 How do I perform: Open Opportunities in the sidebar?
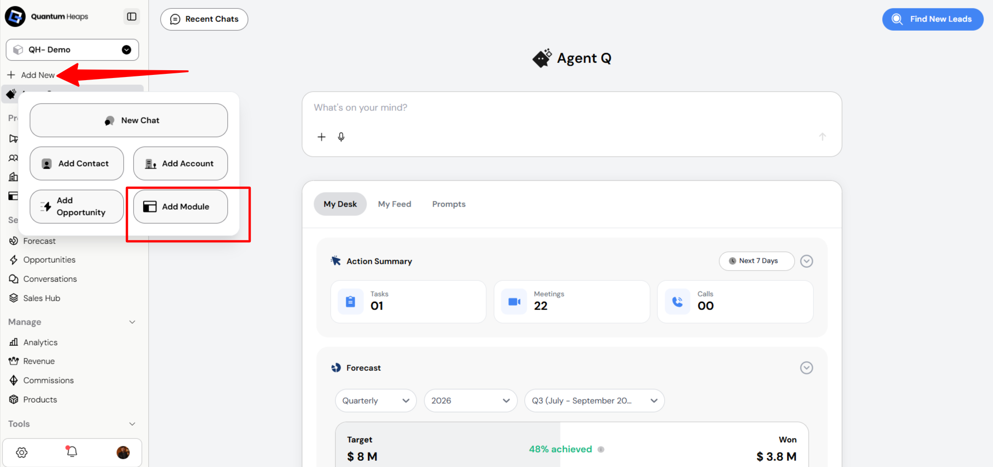tap(49, 260)
